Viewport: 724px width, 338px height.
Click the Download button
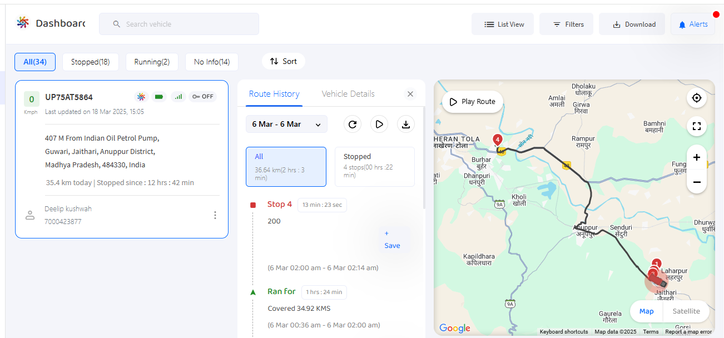[632, 24]
